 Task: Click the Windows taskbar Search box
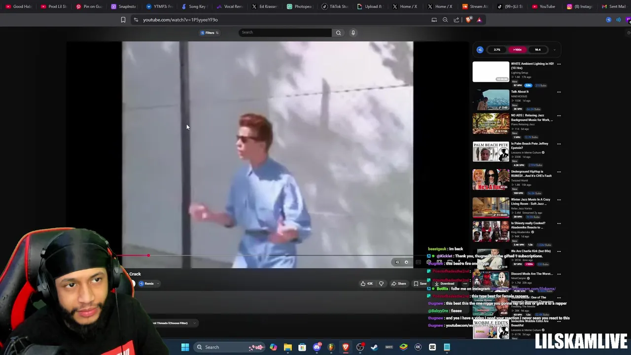(230, 347)
